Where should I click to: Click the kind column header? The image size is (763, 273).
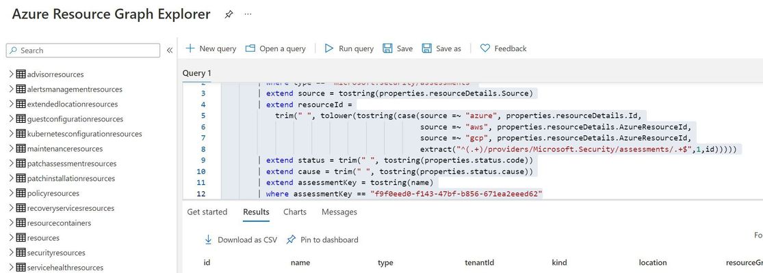559,263
